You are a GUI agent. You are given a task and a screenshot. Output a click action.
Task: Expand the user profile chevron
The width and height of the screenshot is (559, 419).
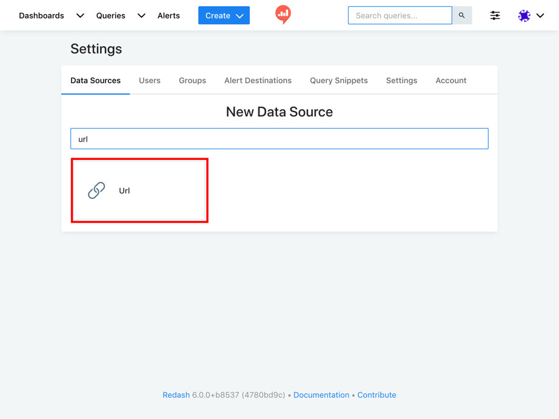(540, 16)
